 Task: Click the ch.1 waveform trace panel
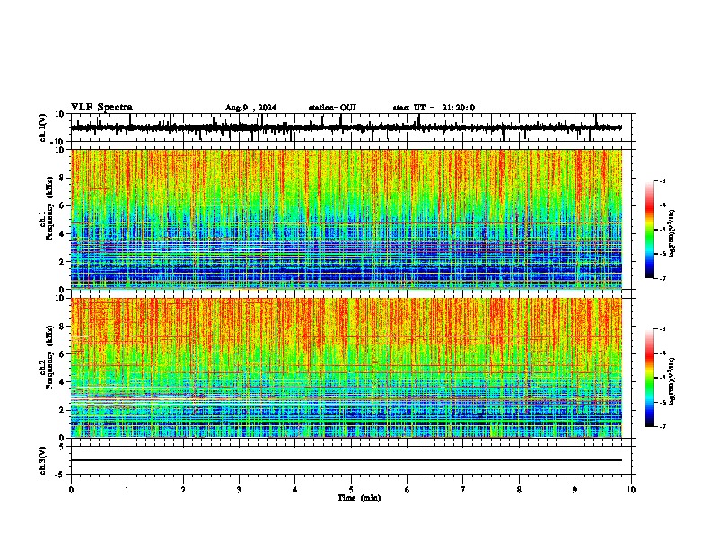pyautogui.click(x=351, y=127)
